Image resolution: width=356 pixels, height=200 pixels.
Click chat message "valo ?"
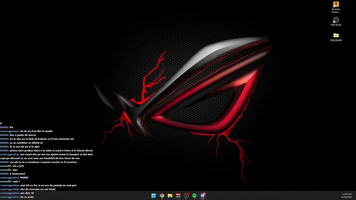pos(16,181)
